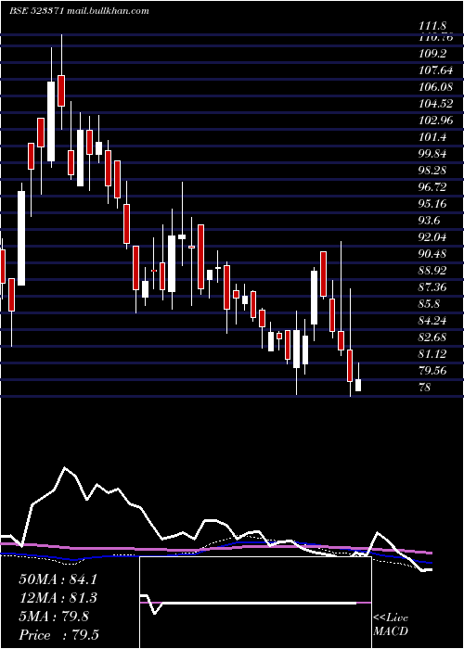Click the Price : 79.5 readout
Image resolution: width=464 pixels, height=649 pixels.
point(58,635)
